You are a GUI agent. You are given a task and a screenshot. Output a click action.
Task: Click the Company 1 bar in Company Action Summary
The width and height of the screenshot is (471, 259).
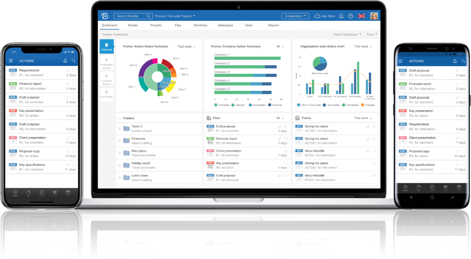(247, 58)
